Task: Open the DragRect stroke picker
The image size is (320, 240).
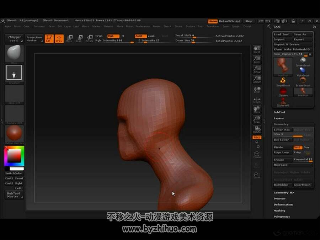Action: click(14, 74)
